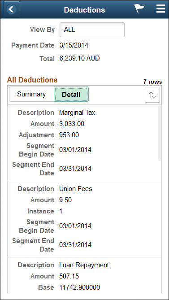Click the All Deductions heading
This screenshot has width=169, height=300.
tap(32, 80)
